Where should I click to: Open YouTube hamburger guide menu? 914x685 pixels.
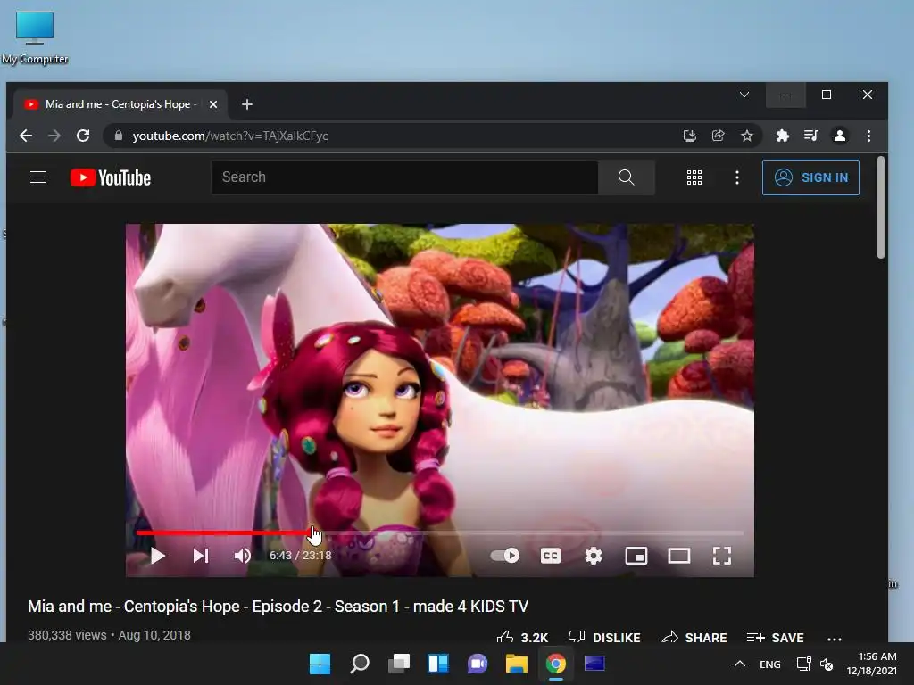pos(38,177)
